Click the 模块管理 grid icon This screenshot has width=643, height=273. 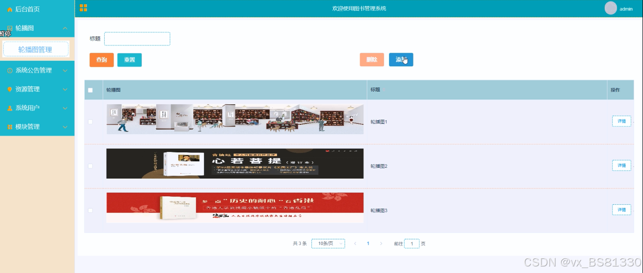pos(10,127)
